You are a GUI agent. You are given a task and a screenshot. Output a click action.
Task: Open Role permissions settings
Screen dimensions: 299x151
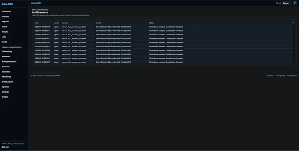click(9, 62)
